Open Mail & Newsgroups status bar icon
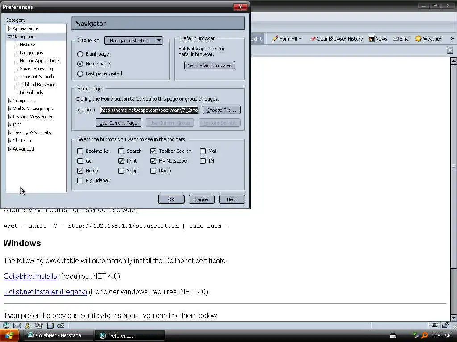 tap(17, 326)
